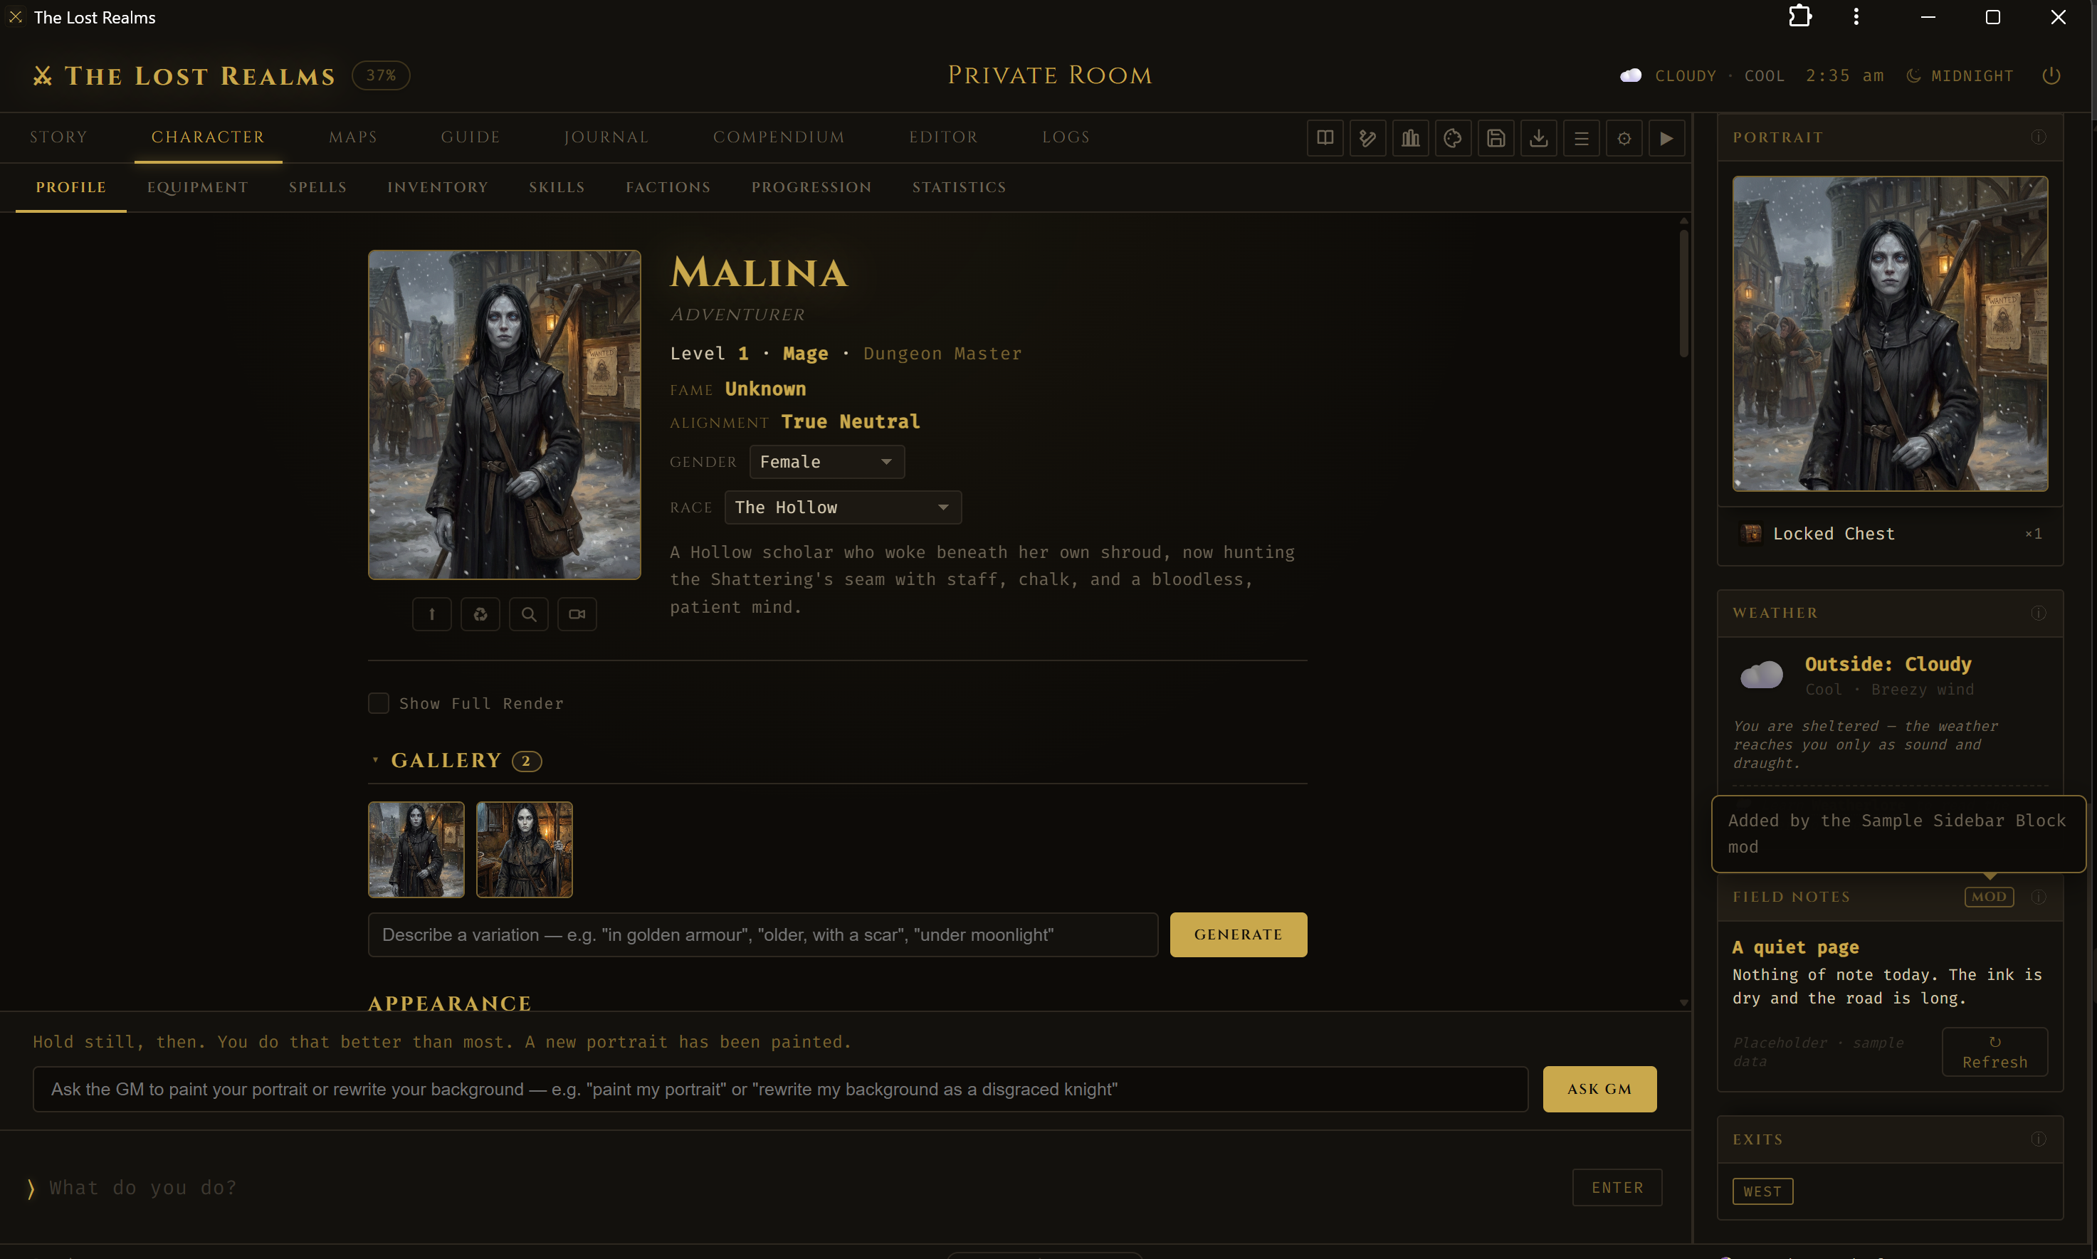Open the bar chart toolbar icon
Viewport: 2097px width, 1259px height.
(x=1410, y=138)
